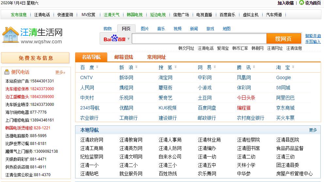Click the 2020年1月4日 星期六 date text
Viewport: 324px width, 182px height.
[19, 3]
